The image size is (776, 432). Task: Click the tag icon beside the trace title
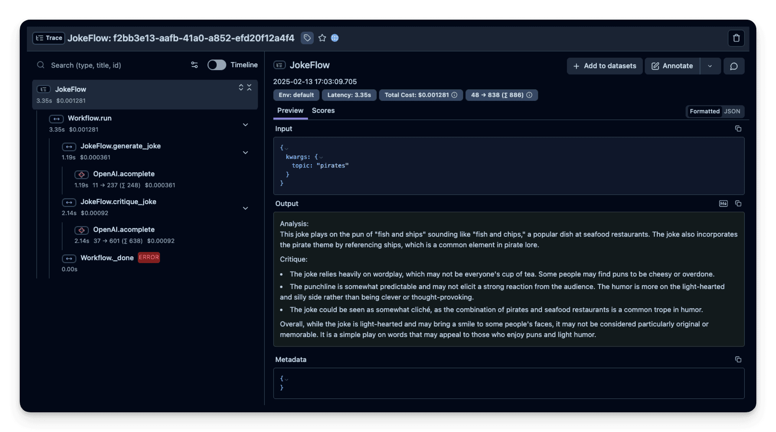point(307,38)
